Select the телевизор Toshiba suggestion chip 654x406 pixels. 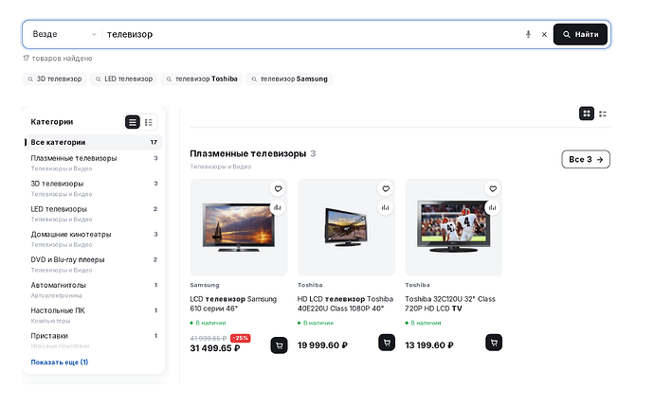pyautogui.click(x=202, y=79)
